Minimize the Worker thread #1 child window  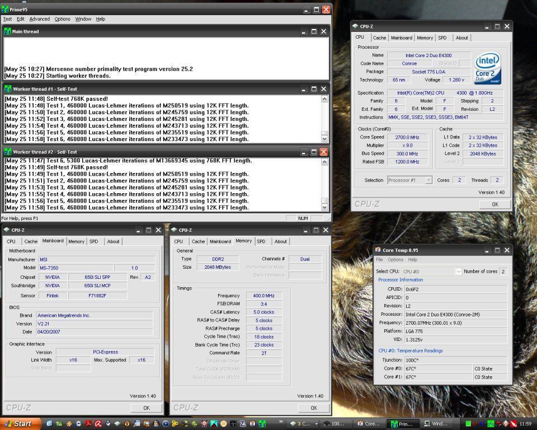(x=303, y=89)
